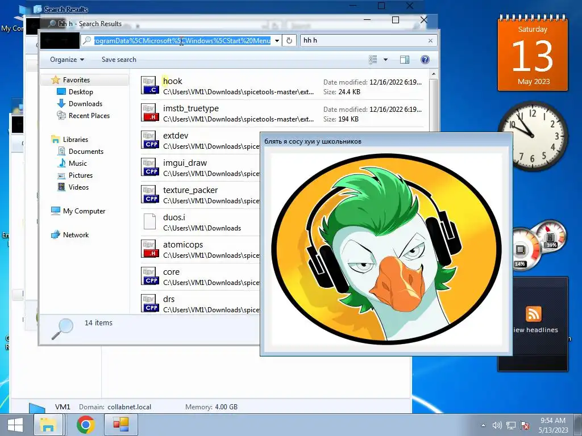This screenshot has height=436, width=582.
Task: Open the hook C source file icon
Action: (x=150, y=85)
